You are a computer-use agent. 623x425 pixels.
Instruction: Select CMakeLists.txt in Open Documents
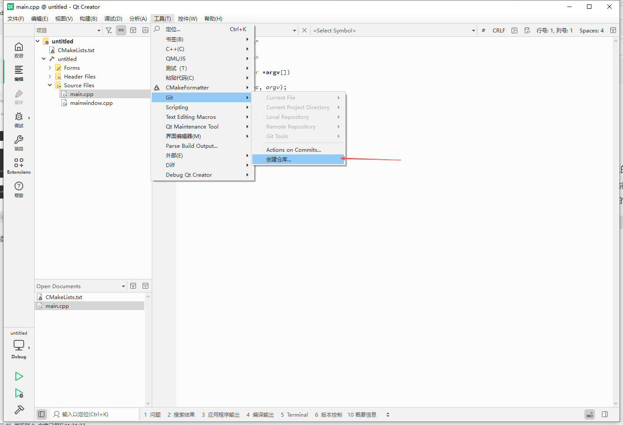(x=64, y=297)
